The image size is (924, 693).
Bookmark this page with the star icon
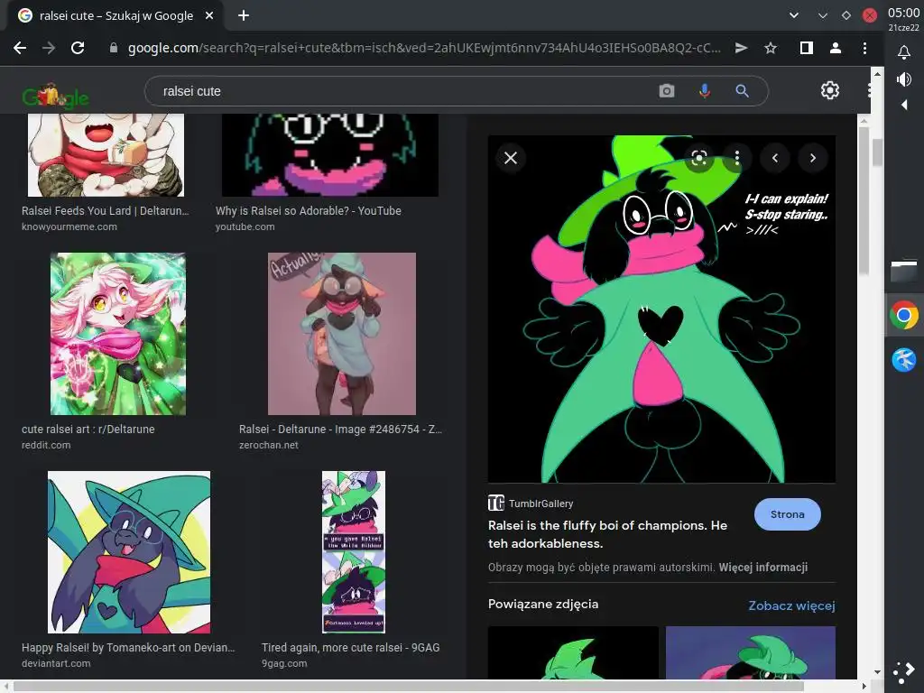pyautogui.click(x=771, y=49)
